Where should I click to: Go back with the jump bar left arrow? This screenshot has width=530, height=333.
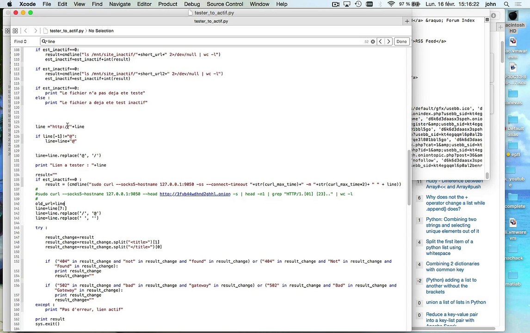[x=26, y=31]
